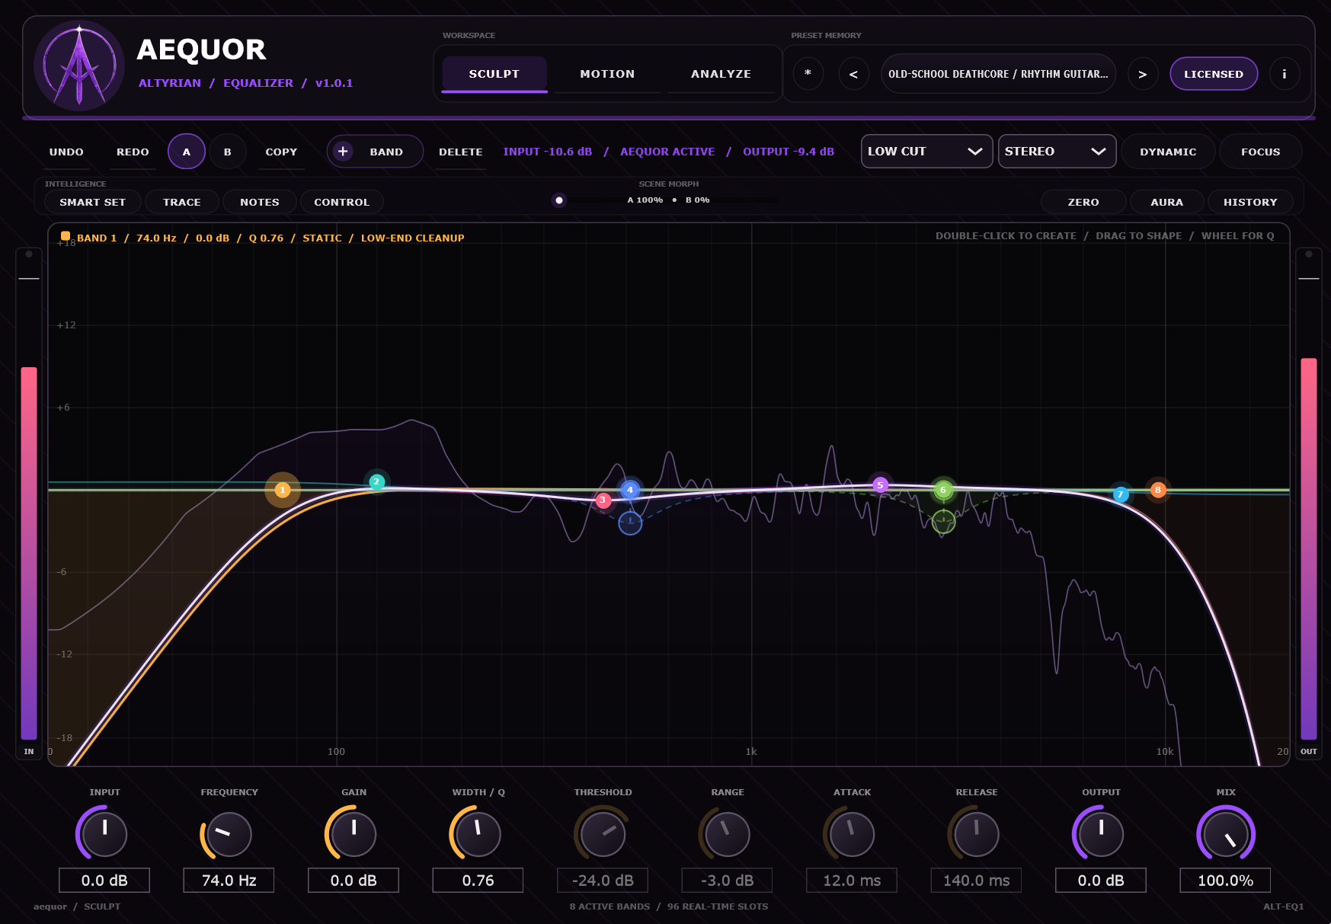1331x924 pixels.
Task: Toggle the AURA display
Action: coord(1166,202)
